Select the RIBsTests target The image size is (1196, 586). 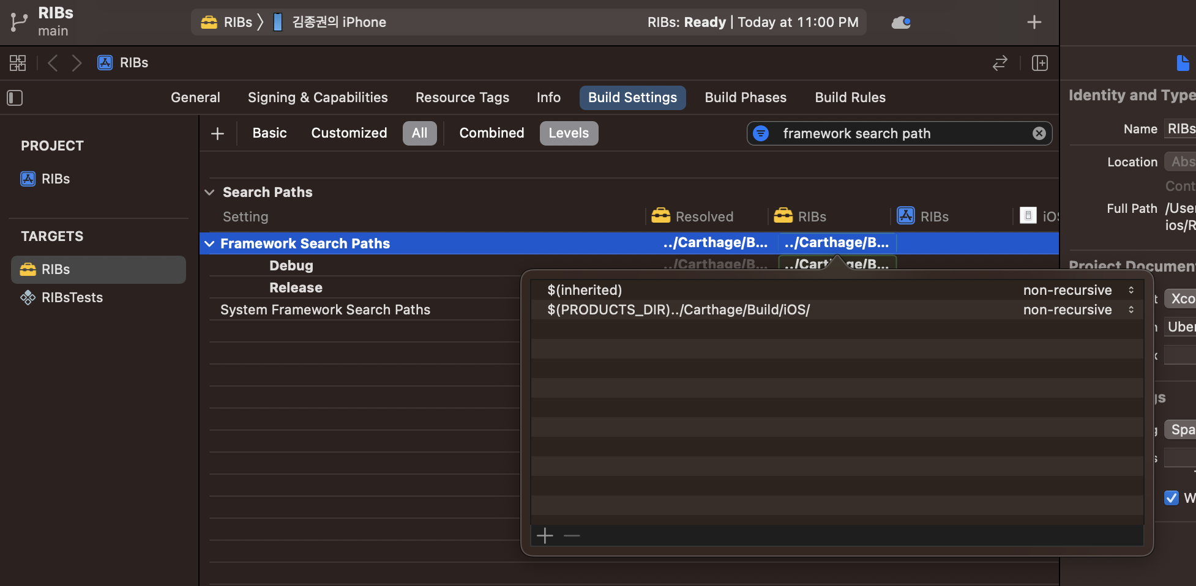point(61,298)
